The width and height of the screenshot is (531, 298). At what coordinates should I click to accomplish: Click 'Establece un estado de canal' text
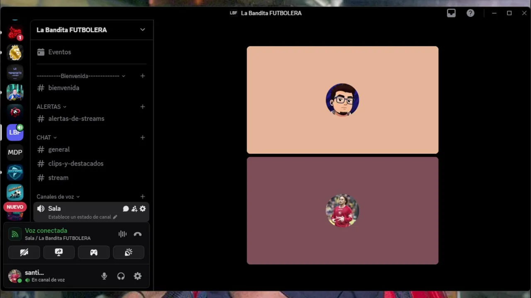[x=80, y=217]
